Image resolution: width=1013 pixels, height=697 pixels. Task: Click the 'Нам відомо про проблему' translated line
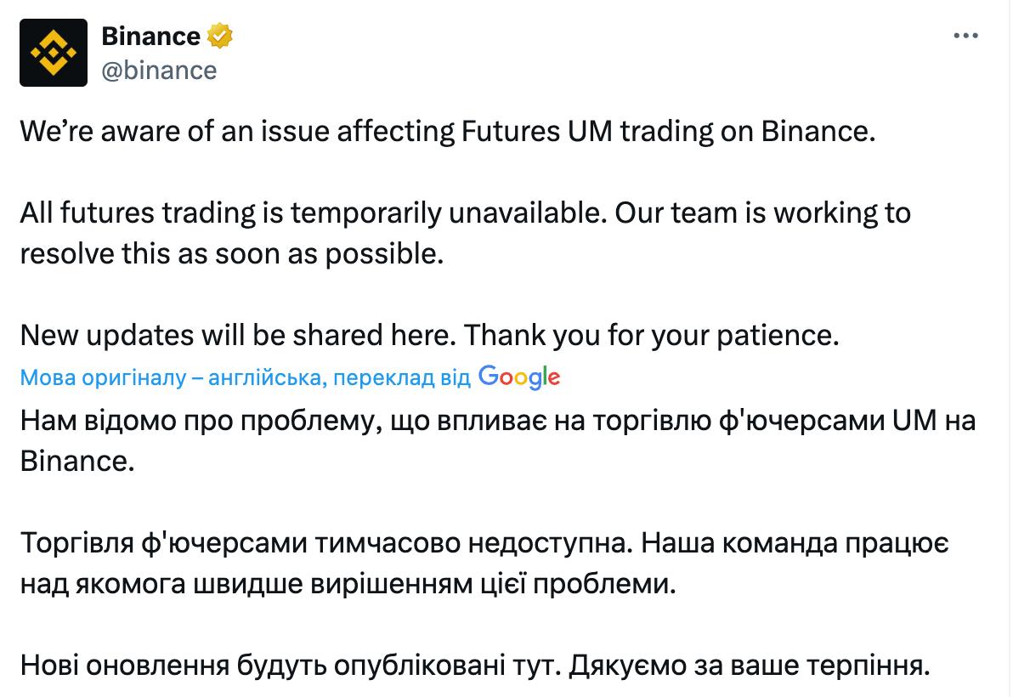(498, 421)
